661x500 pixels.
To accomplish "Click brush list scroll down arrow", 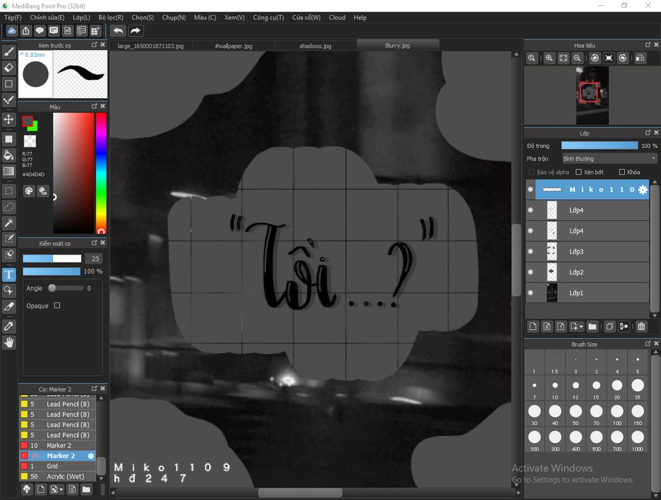I will click(101, 478).
